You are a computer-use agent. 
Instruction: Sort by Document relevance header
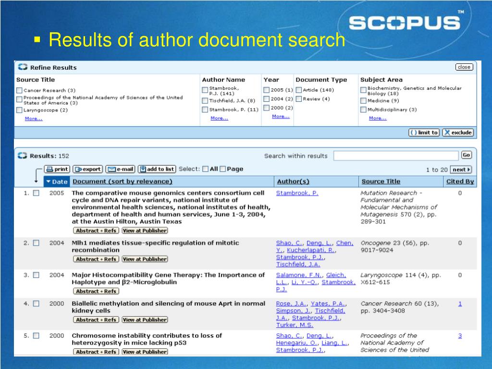123,181
